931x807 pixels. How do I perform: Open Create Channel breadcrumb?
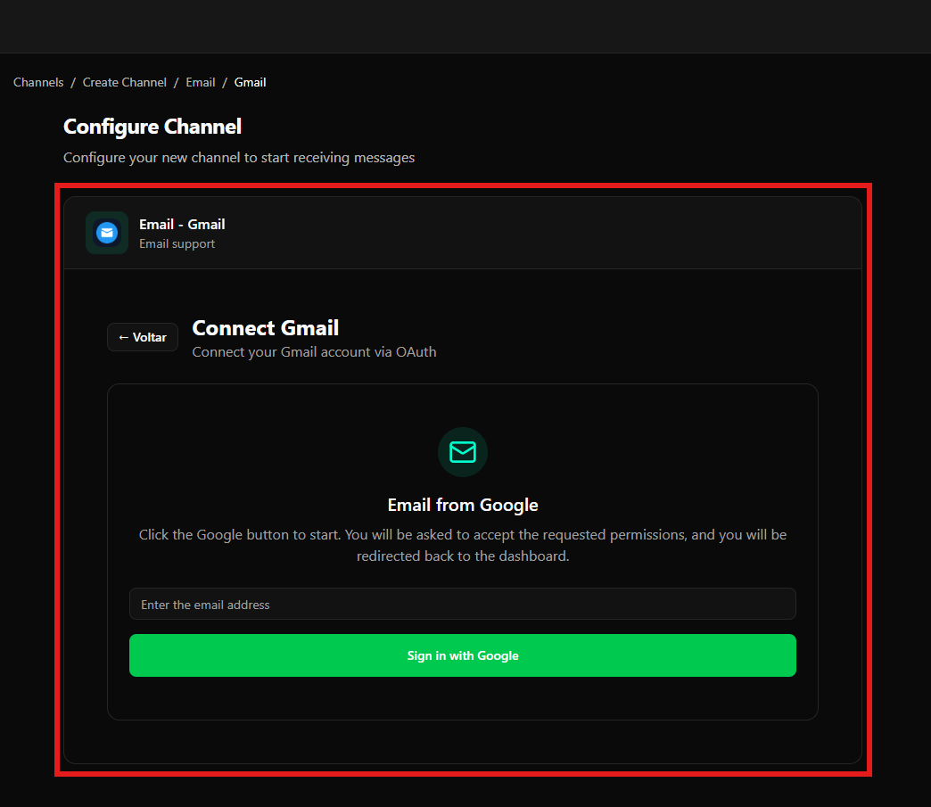pyautogui.click(x=124, y=83)
